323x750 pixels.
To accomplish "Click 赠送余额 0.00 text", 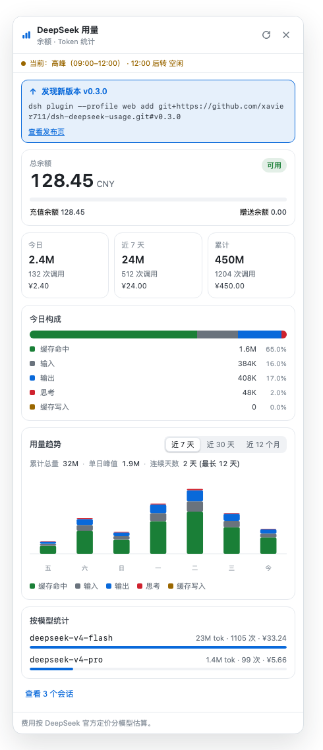I will tap(263, 212).
